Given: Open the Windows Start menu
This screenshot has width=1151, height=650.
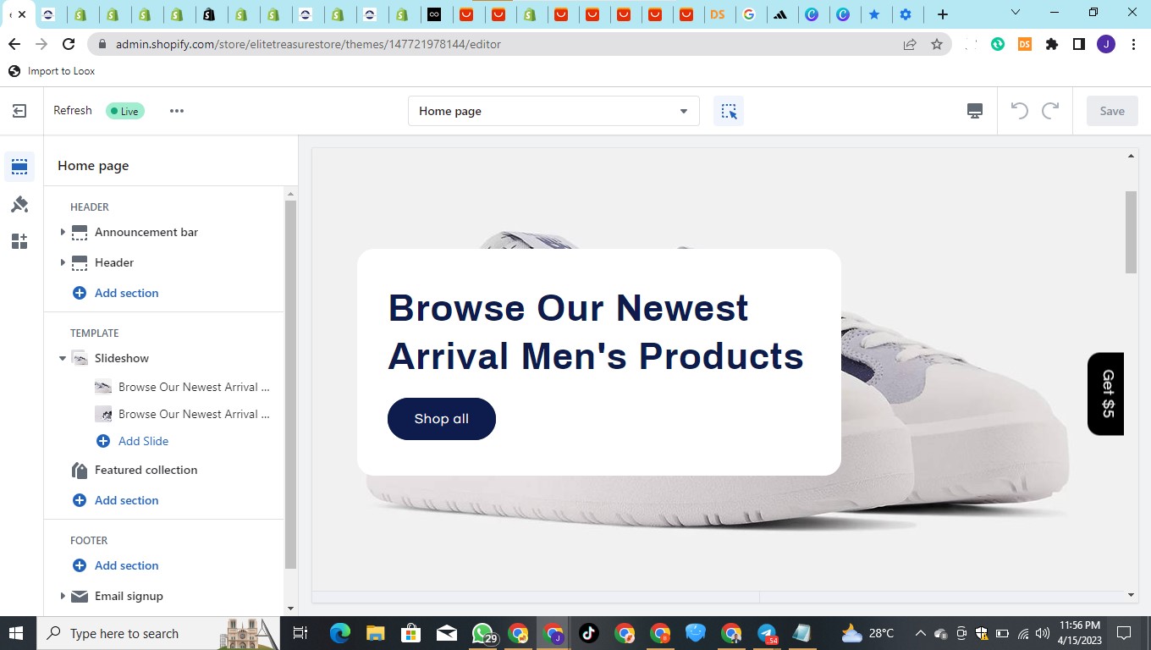Looking at the screenshot, I should 17,633.
